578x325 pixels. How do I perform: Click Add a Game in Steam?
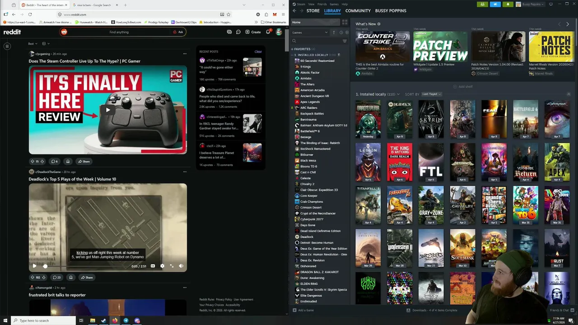[x=303, y=310]
